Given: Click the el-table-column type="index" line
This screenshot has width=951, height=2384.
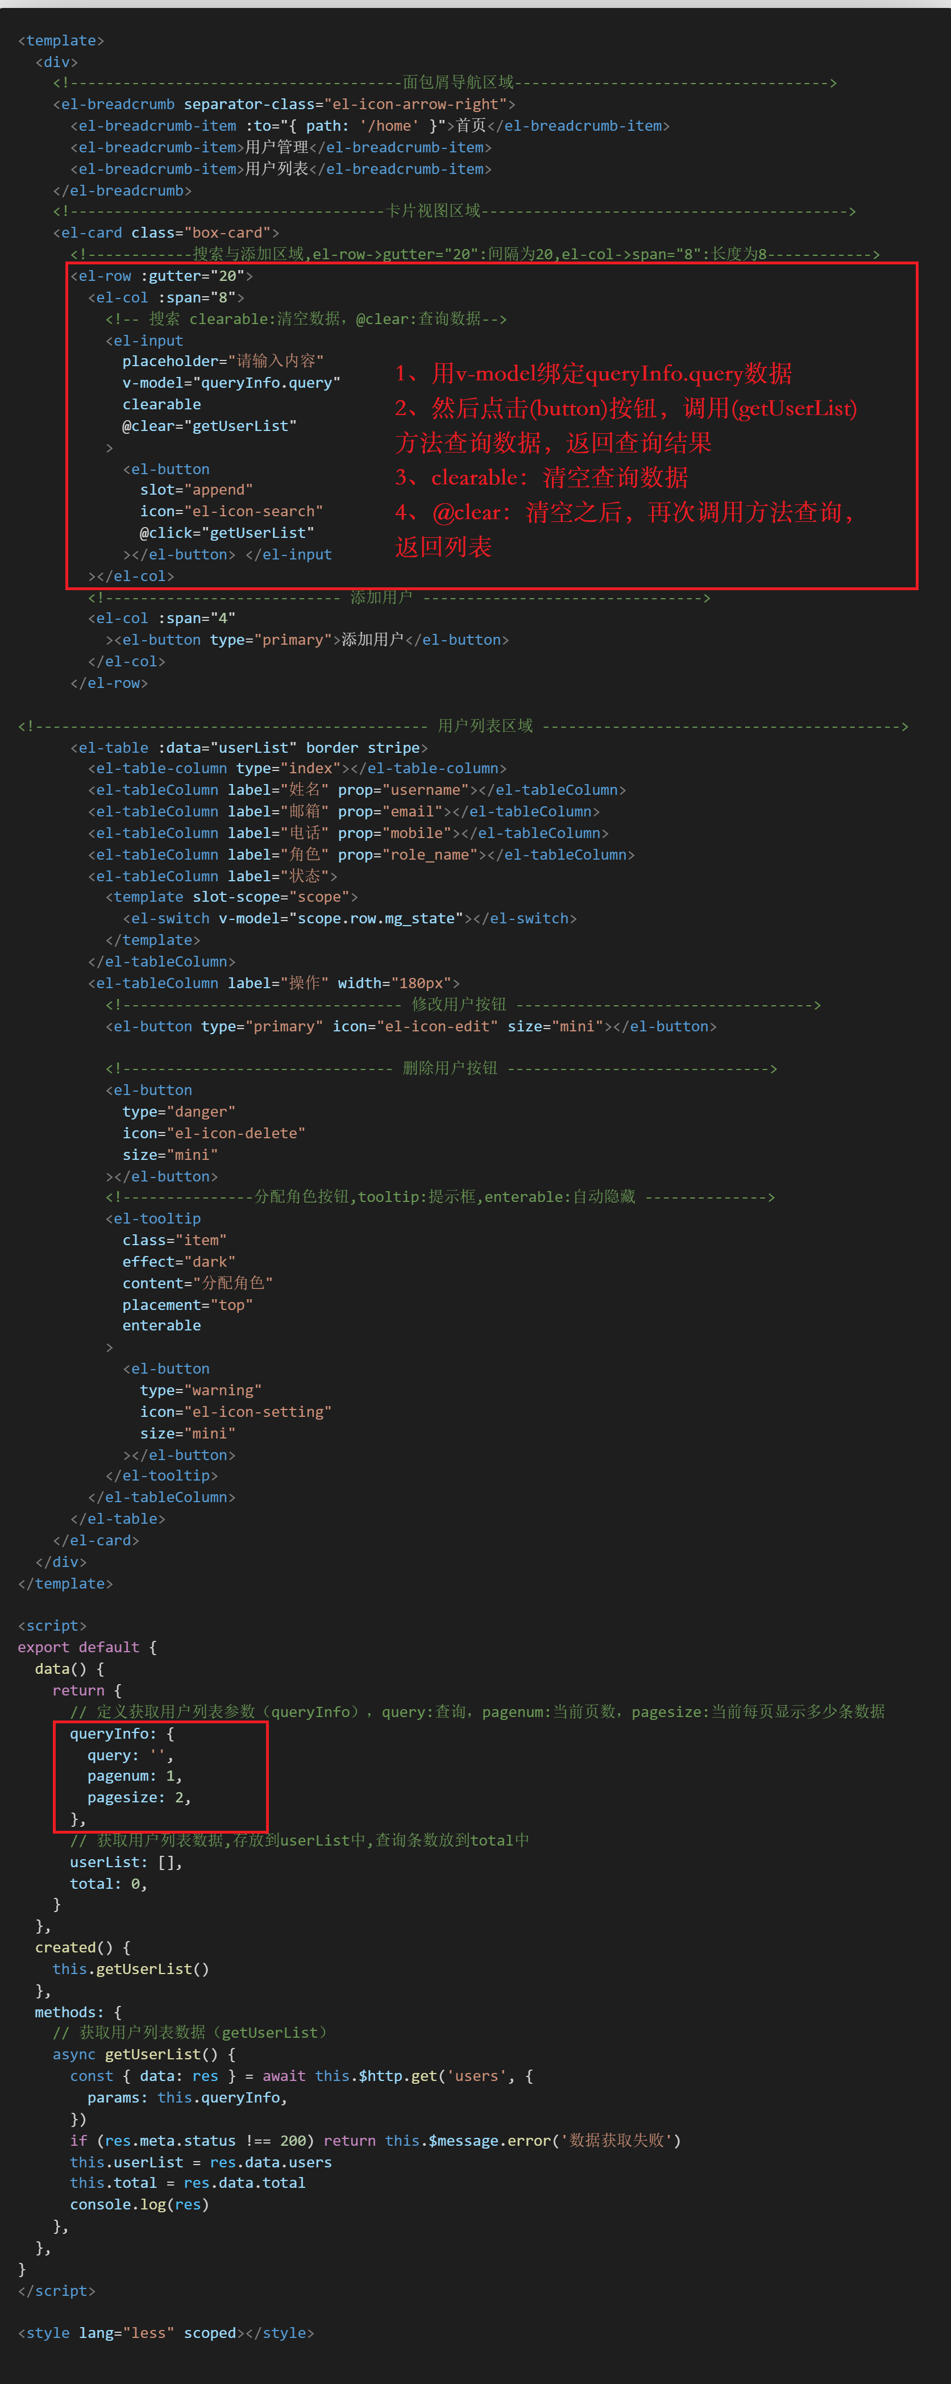Looking at the screenshot, I should pyautogui.click(x=297, y=769).
